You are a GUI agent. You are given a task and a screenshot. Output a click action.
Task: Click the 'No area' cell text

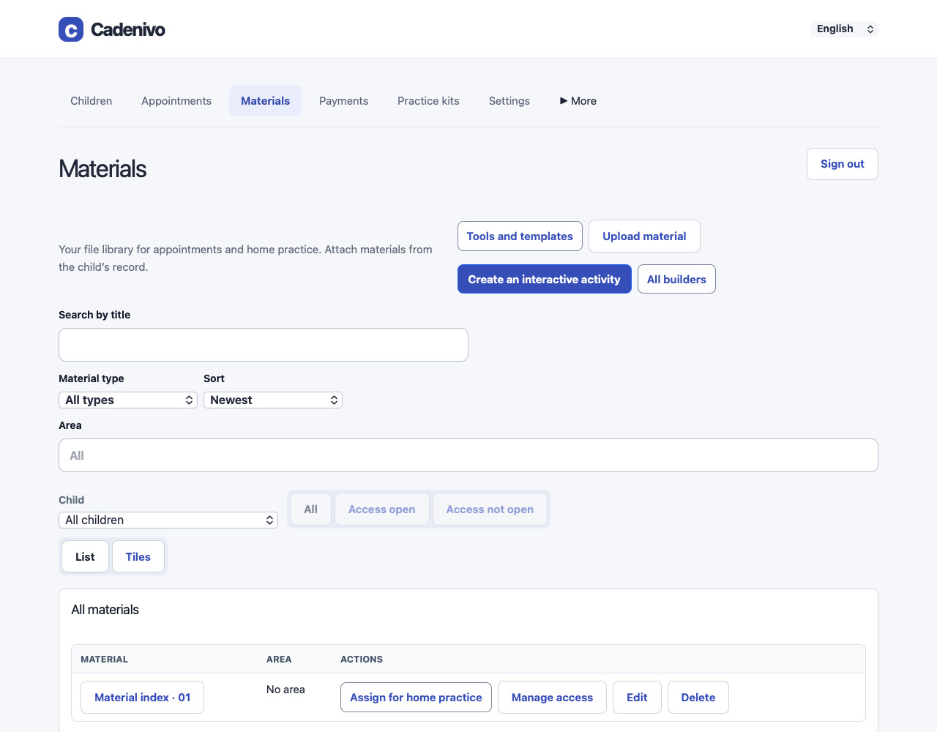tap(285, 690)
